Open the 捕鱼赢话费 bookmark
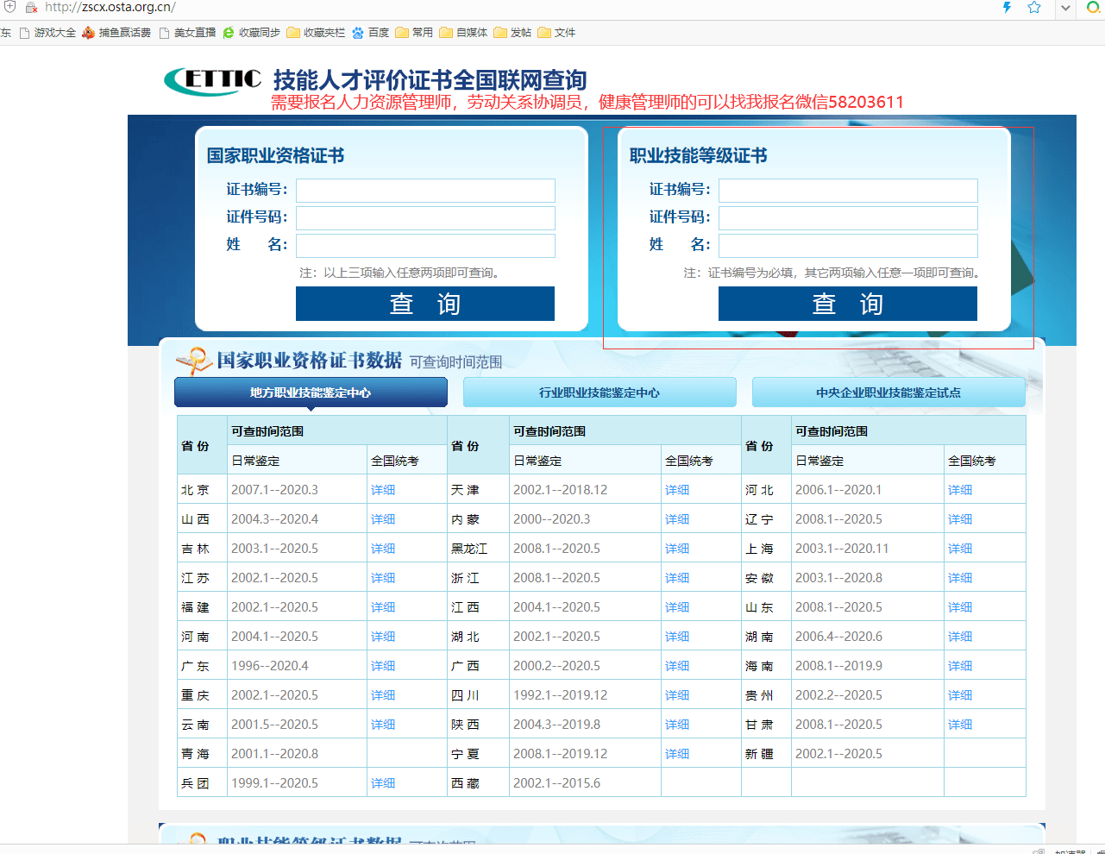The height and width of the screenshot is (854, 1105). click(116, 33)
